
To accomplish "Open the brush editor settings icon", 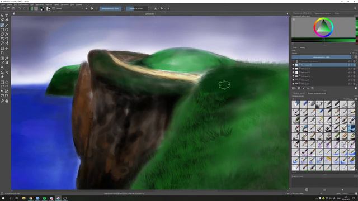I will click(48, 9).
